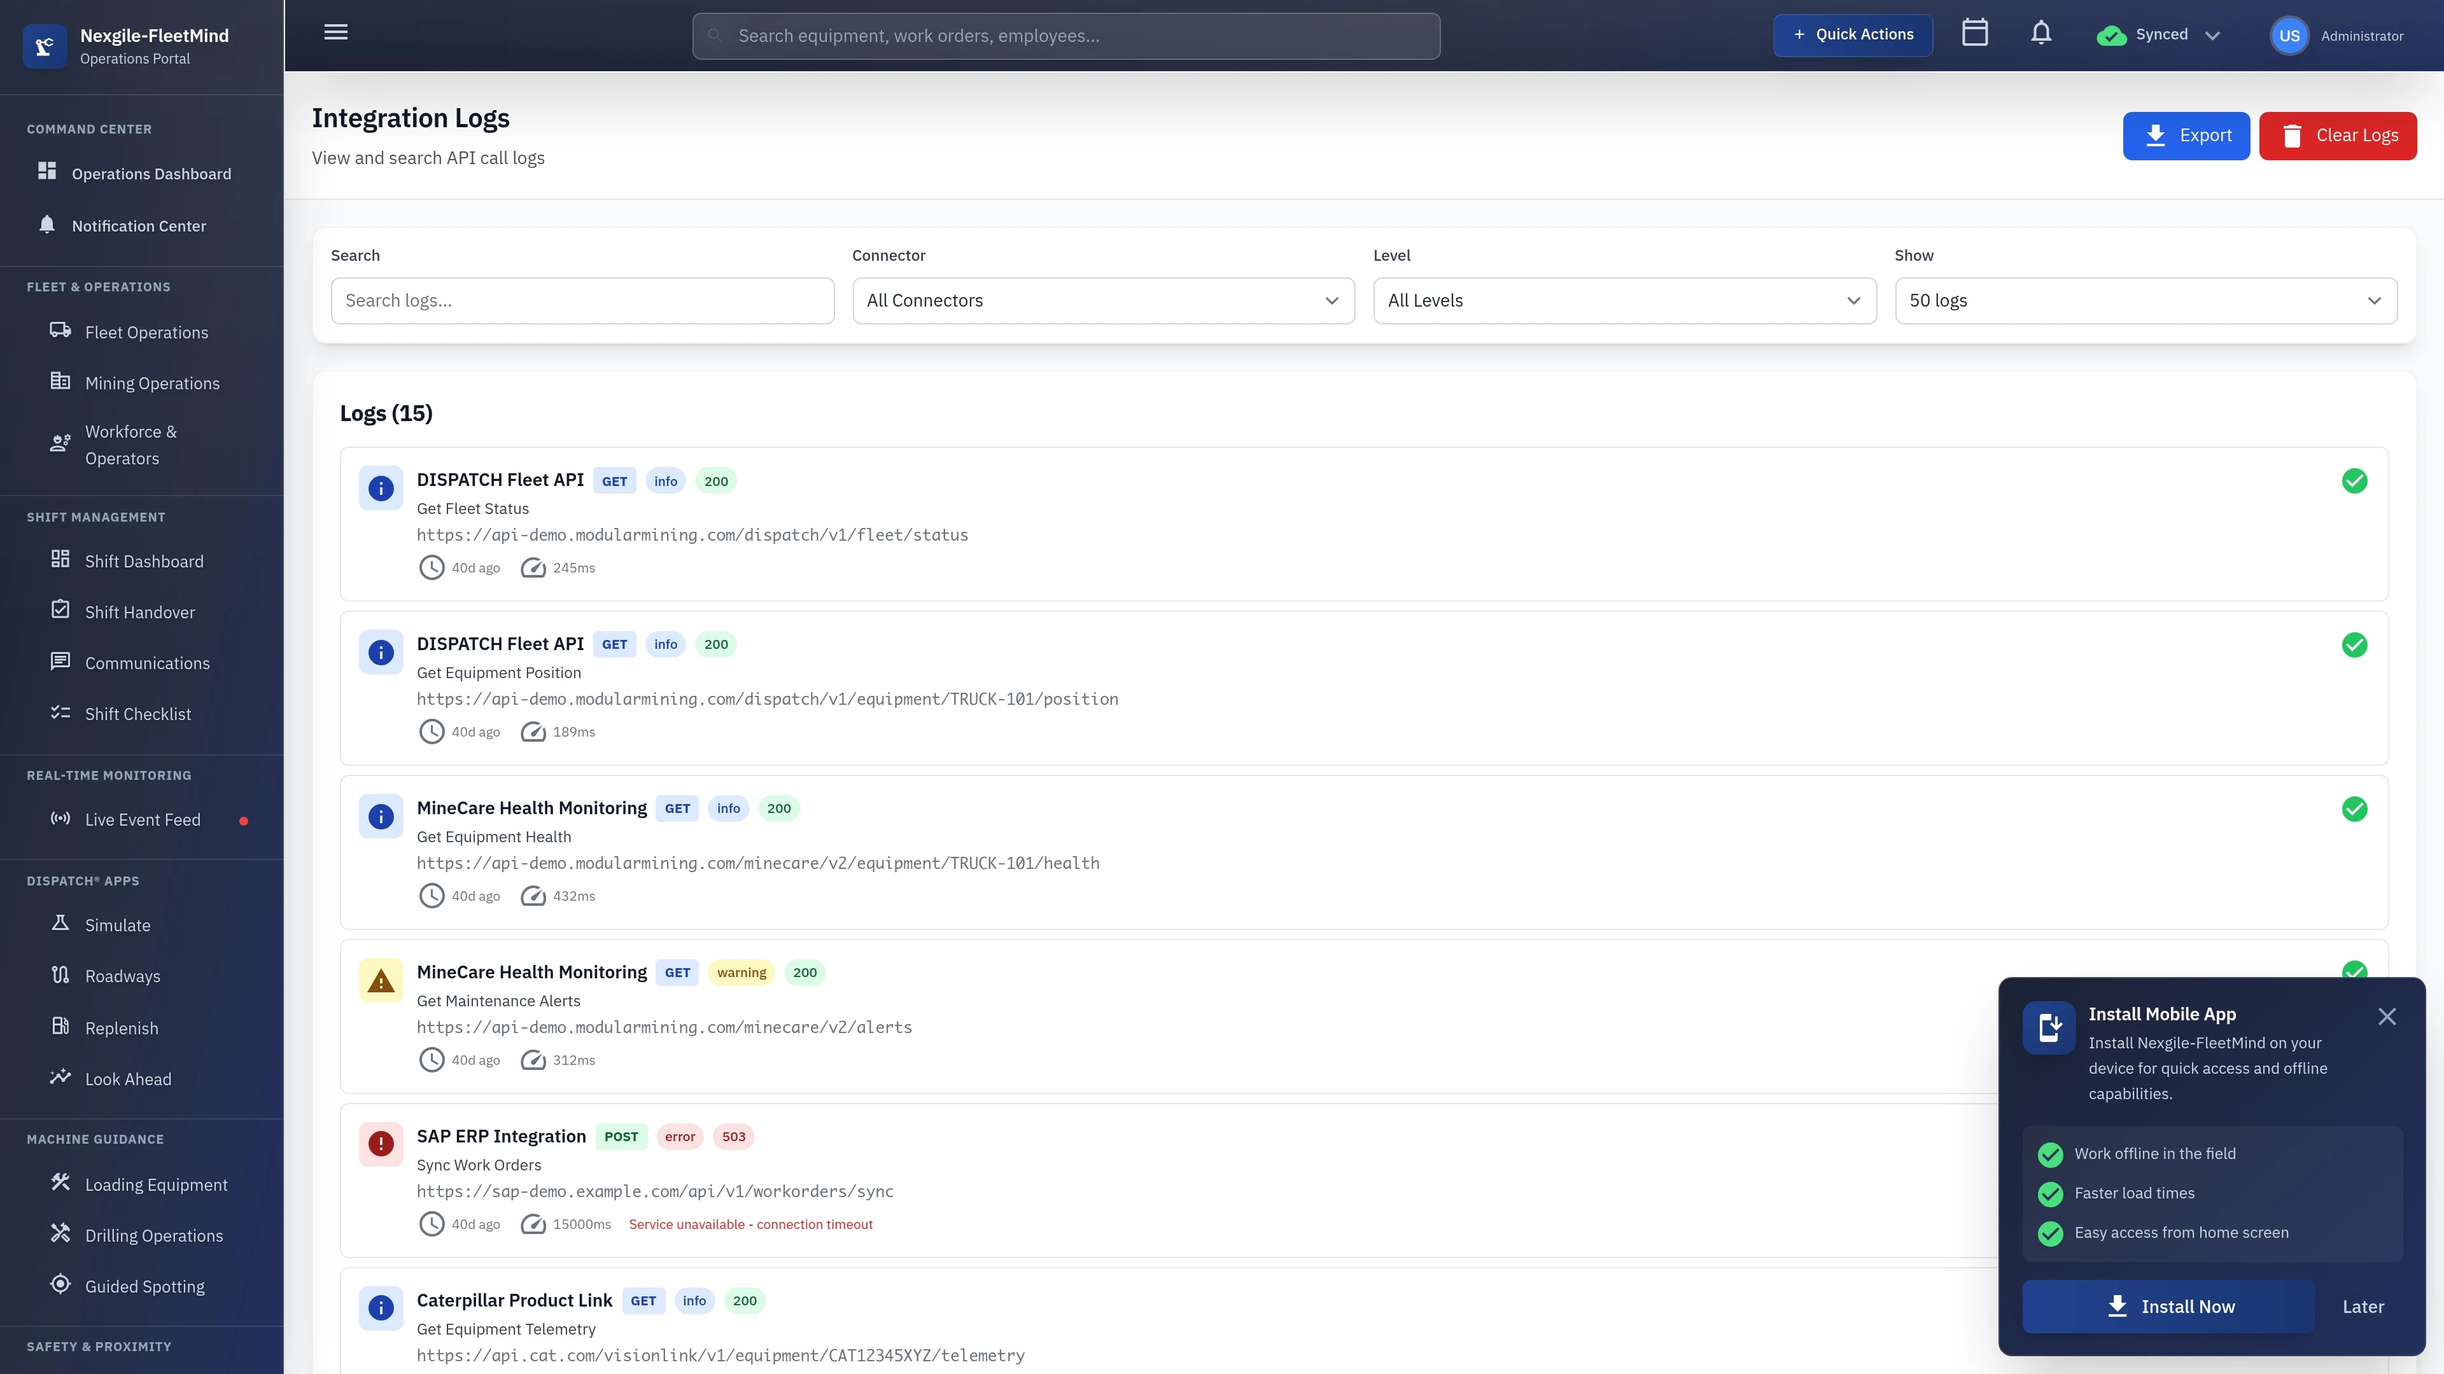Viewport: 2444px width, 1374px height.
Task: Toggle the hamburger menu button
Action: 335,31
